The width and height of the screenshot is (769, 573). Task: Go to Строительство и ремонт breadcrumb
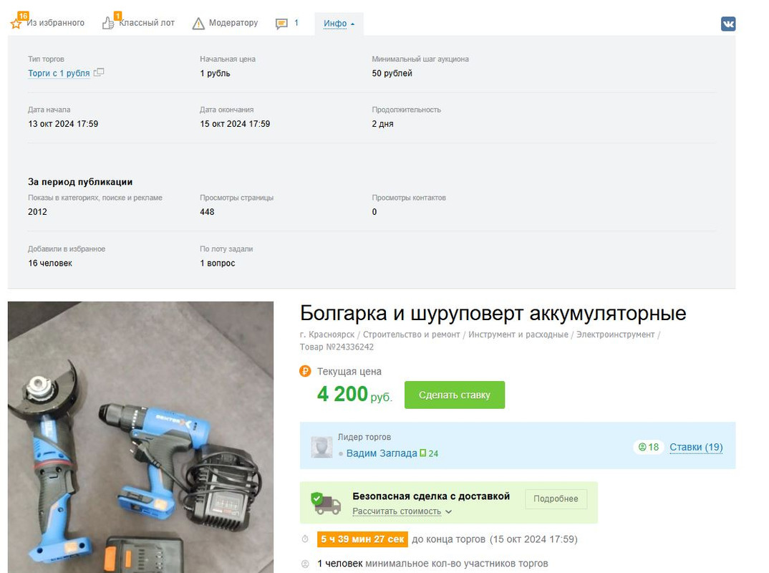click(411, 334)
